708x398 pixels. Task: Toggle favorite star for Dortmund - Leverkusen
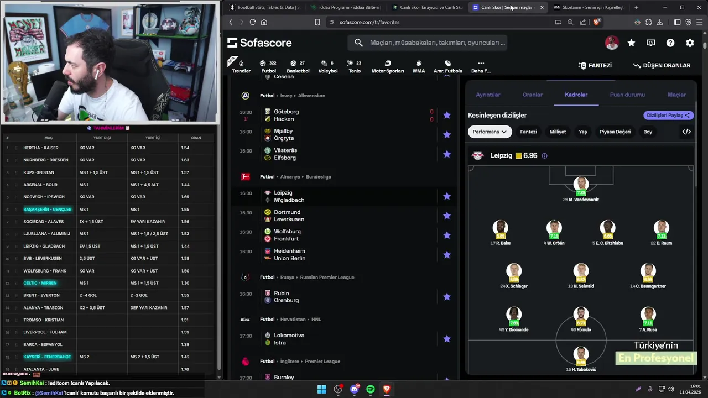point(447,216)
